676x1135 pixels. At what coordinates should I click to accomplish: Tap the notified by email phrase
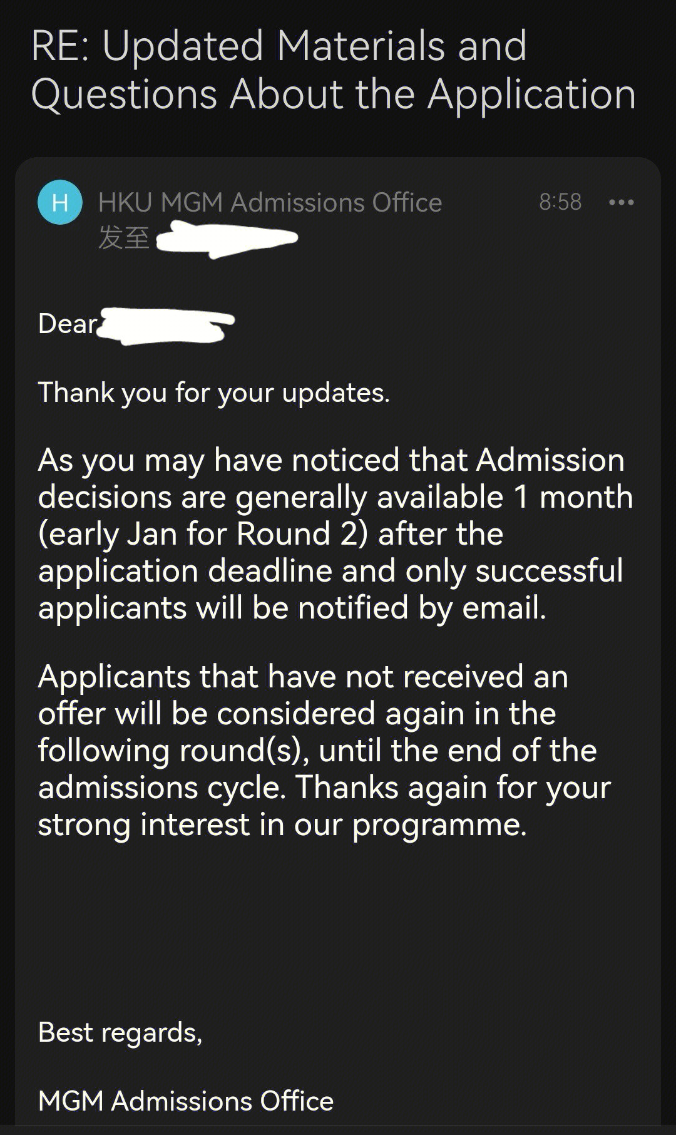(x=422, y=609)
